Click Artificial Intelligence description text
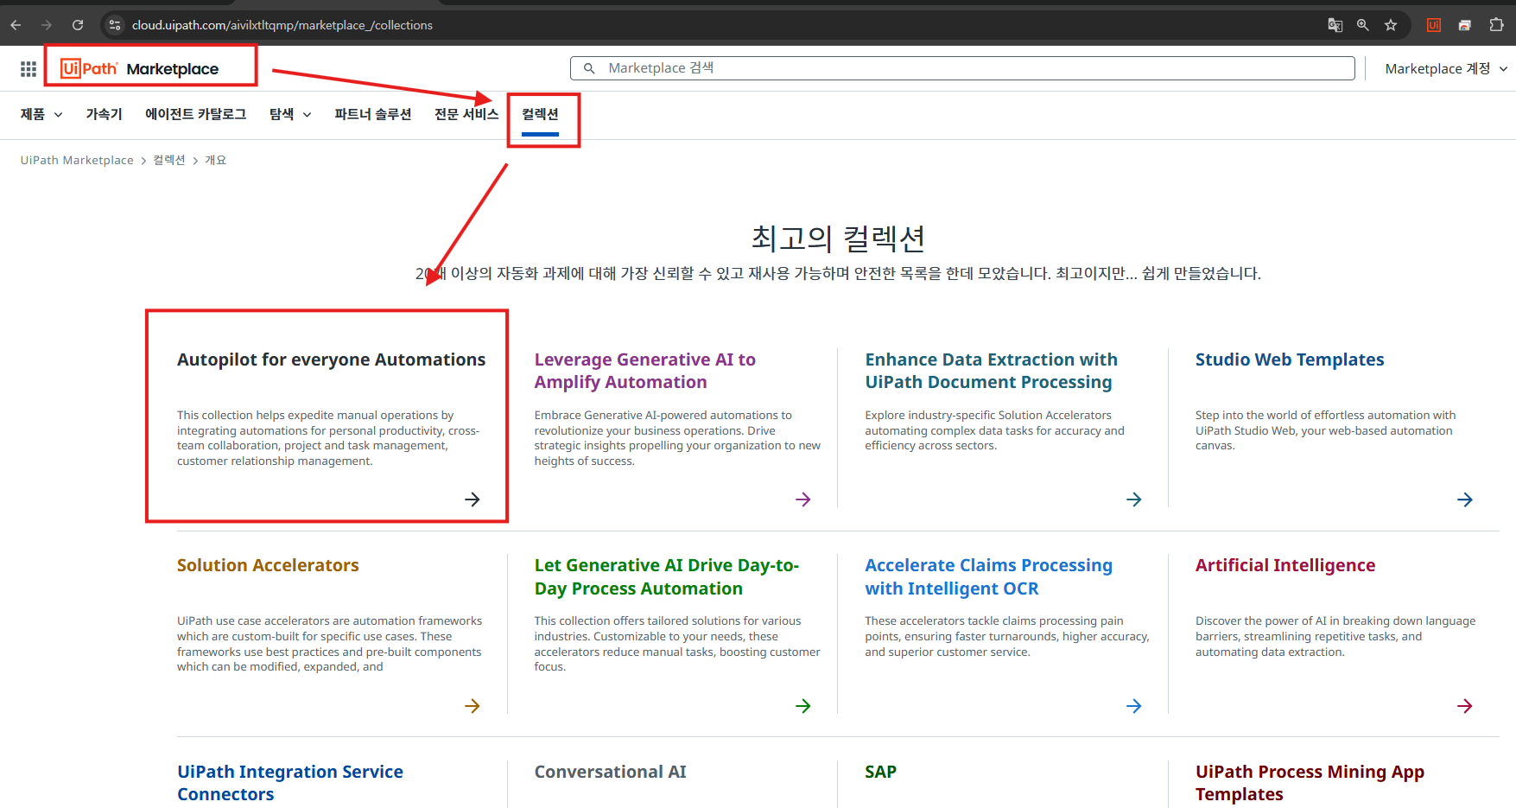The width and height of the screenshot is (1516, 808). click(1335, 636)
